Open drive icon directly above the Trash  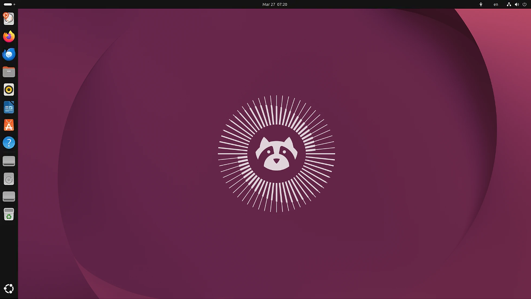[9, 197]
